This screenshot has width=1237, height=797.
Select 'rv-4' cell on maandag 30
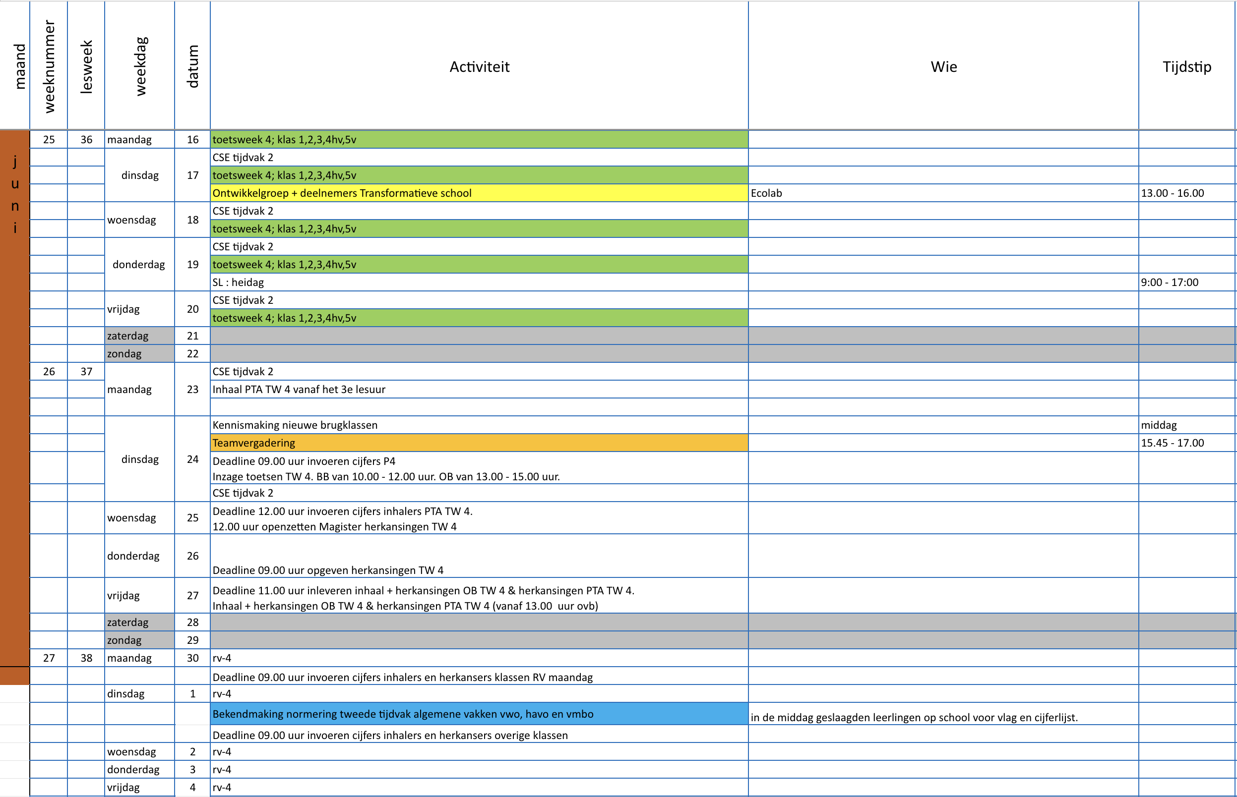tap(479, 658)
